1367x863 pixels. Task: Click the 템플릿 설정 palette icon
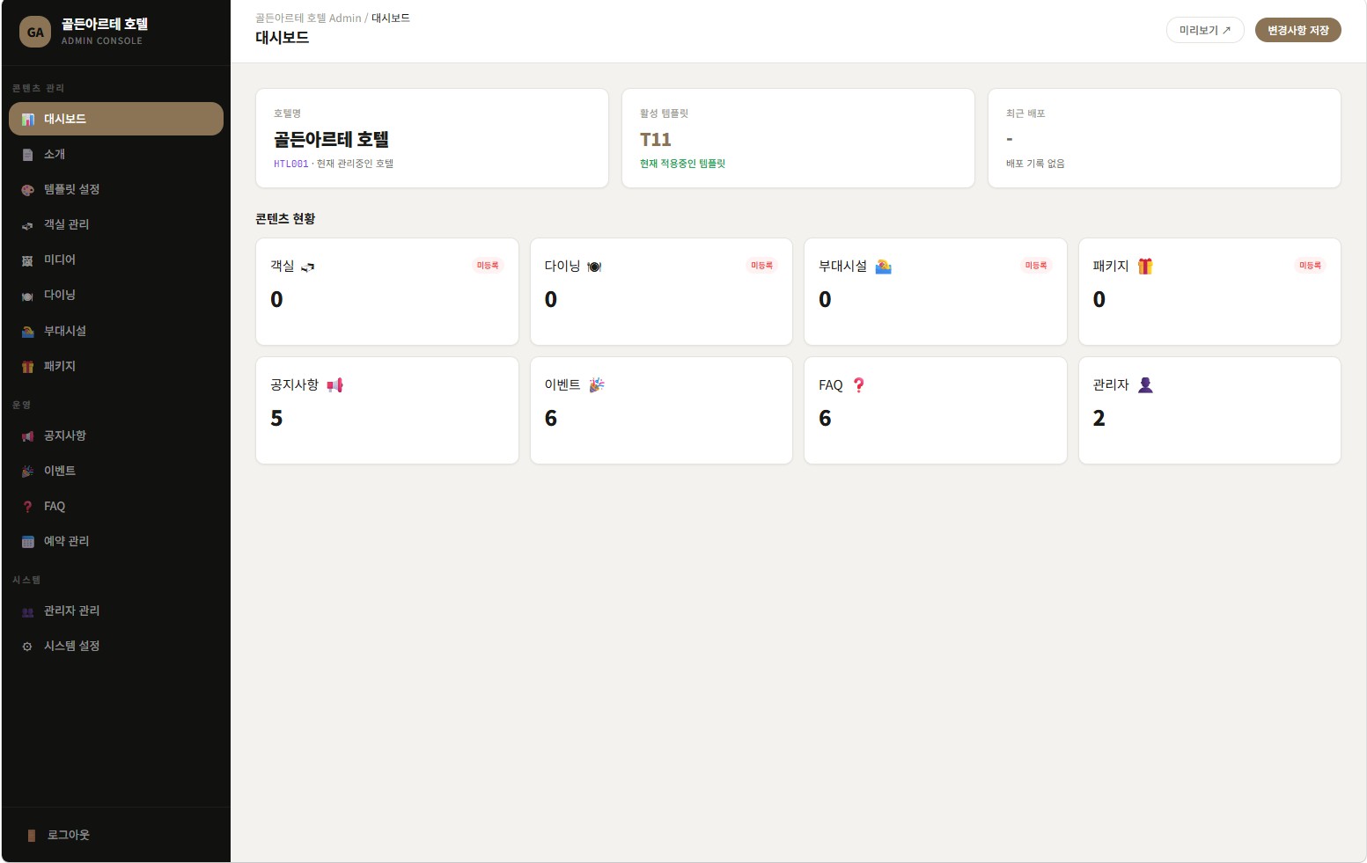pyautogui.click(x=27, y=190)
